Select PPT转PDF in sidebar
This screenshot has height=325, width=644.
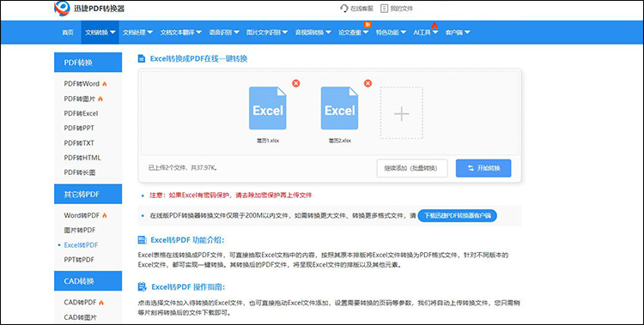coord(79,260)
